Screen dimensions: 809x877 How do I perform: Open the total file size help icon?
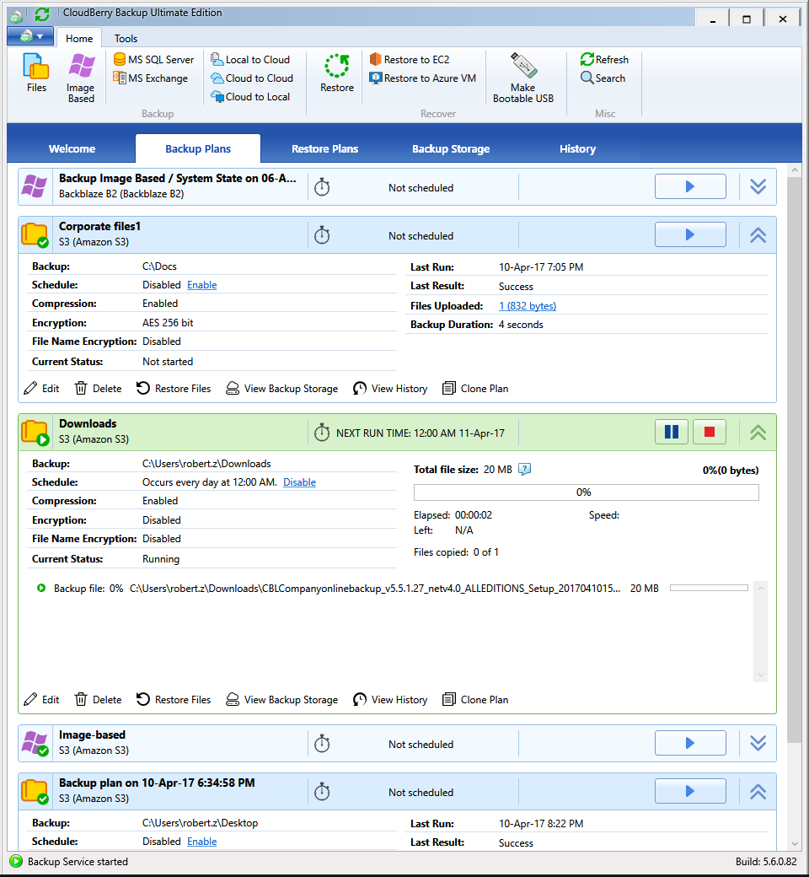coord(524,469)
